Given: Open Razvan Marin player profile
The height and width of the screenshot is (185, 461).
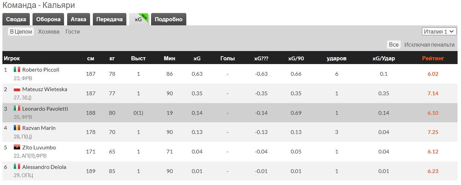Looking at the screenshot, I should tap(39, 128).
